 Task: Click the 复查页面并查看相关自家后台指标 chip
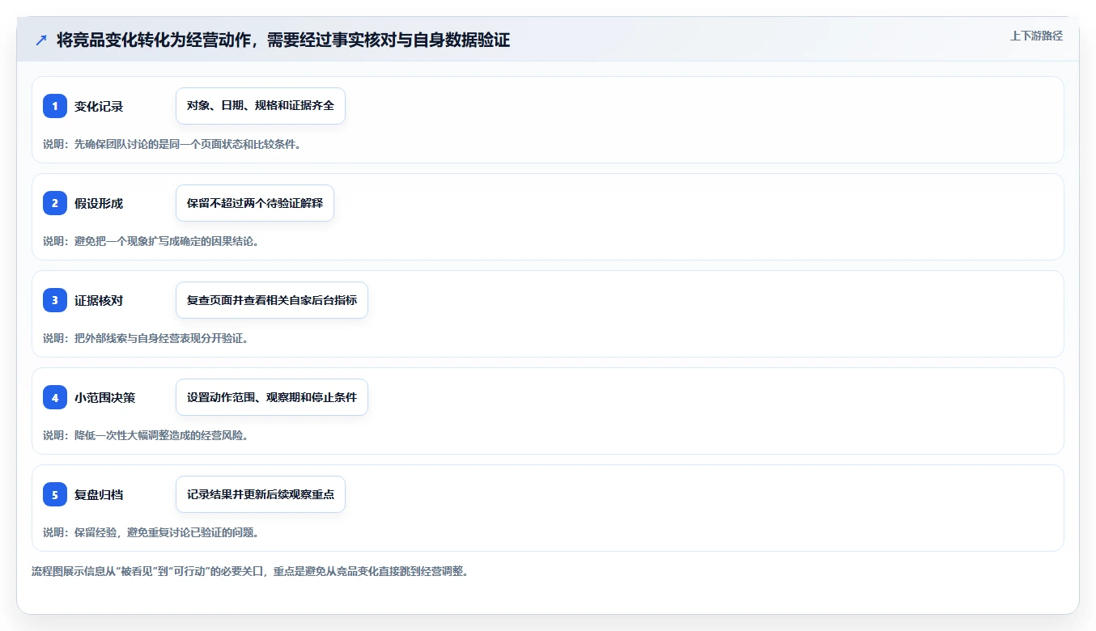point(272,300)
